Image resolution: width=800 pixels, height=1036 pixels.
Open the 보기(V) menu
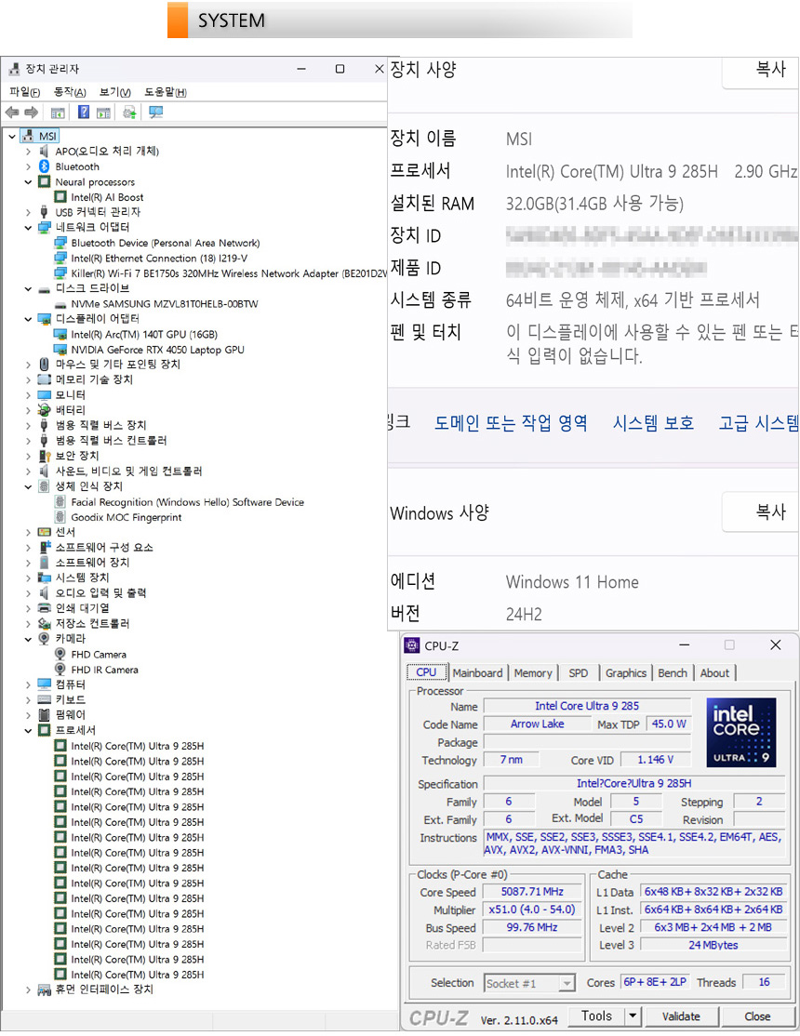click(x=114, y=92)
